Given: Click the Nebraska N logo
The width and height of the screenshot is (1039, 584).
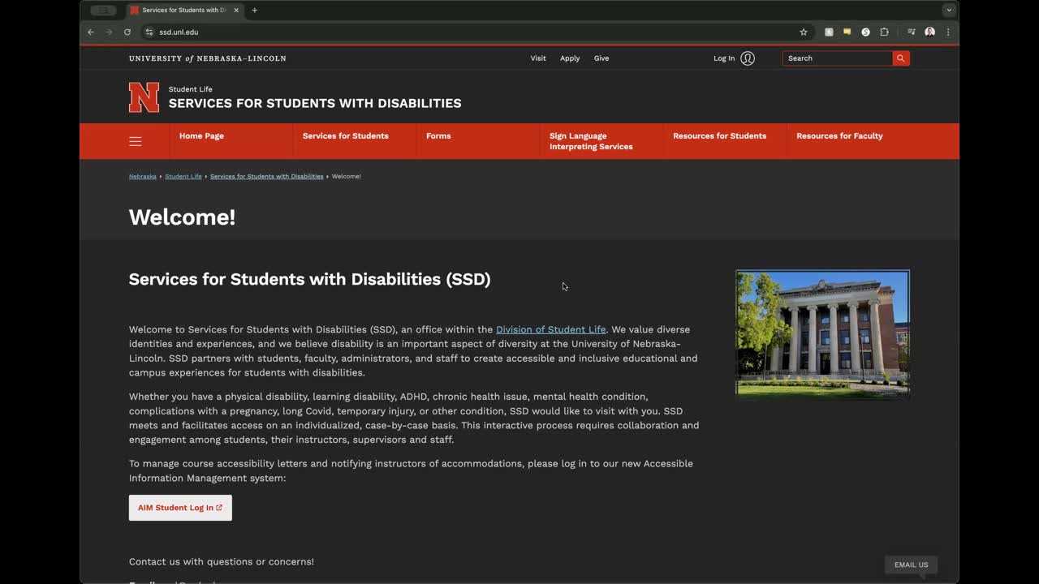Looking at the screenshot, I should [144, 97].
